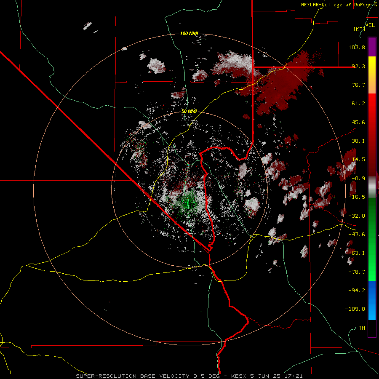379x379 pixels.
Task: Click the -32.0 velocity scale value
Action: tap(357, 216)
